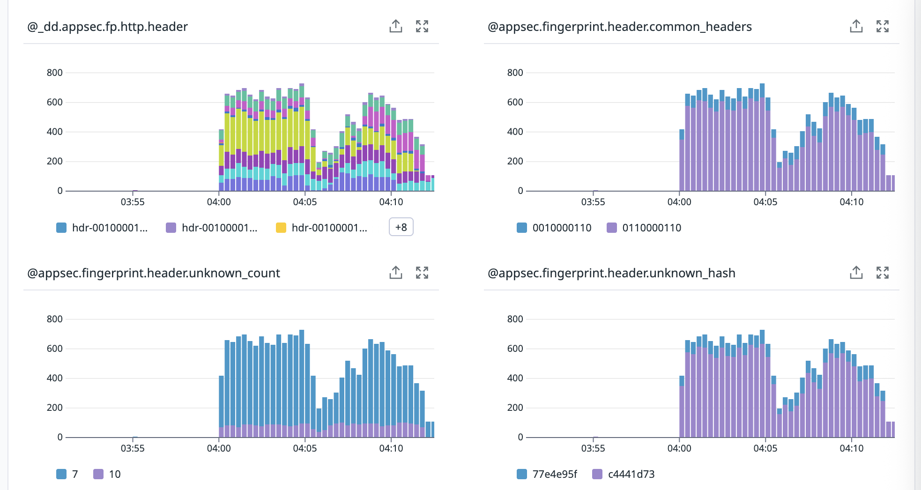Maximize the unknown_count chart
Image resolution: width=921 pixels, height=490 pixels.
pos(422,273)
